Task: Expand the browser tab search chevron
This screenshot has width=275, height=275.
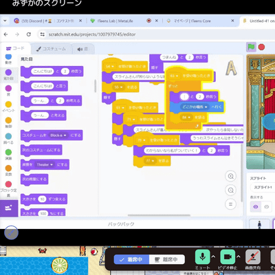Action: pos(5,21)
